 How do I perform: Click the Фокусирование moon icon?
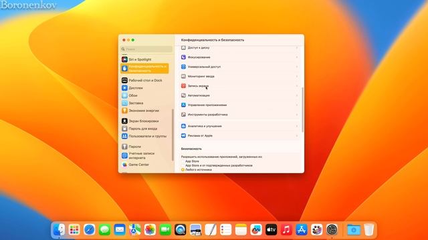[x=183, y=57]
